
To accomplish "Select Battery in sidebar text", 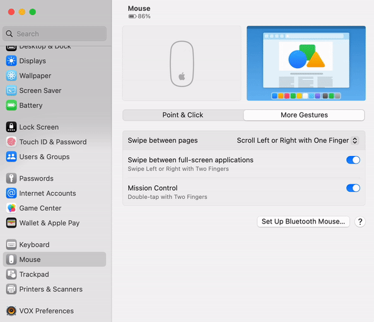I will (x=31, y=105).
